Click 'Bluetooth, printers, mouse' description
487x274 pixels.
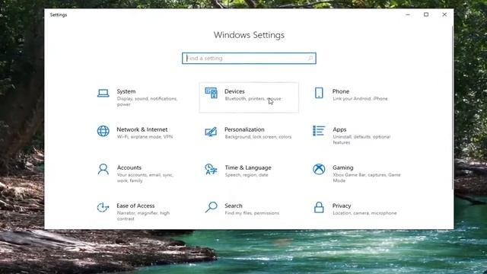253,99
